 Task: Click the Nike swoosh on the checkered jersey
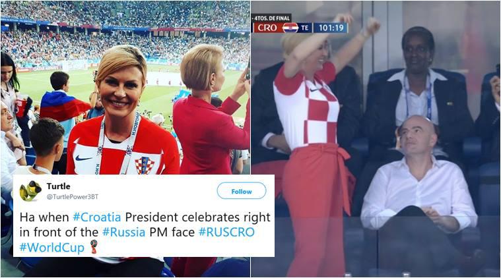(x=314, y=90)
